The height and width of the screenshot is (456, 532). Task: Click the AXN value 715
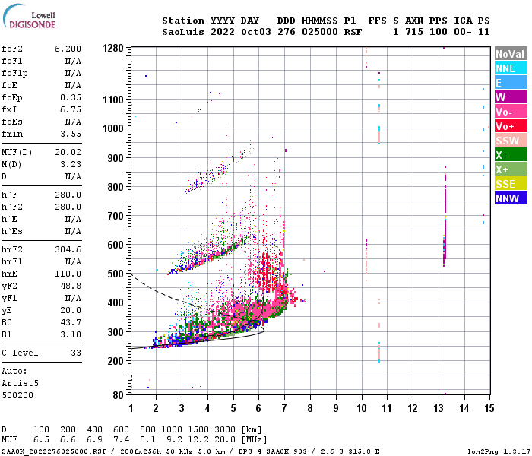[x=414, y=32]
